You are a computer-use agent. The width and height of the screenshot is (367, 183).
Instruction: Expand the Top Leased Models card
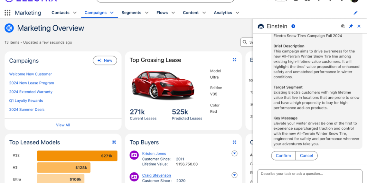click(x=114, y=142)
